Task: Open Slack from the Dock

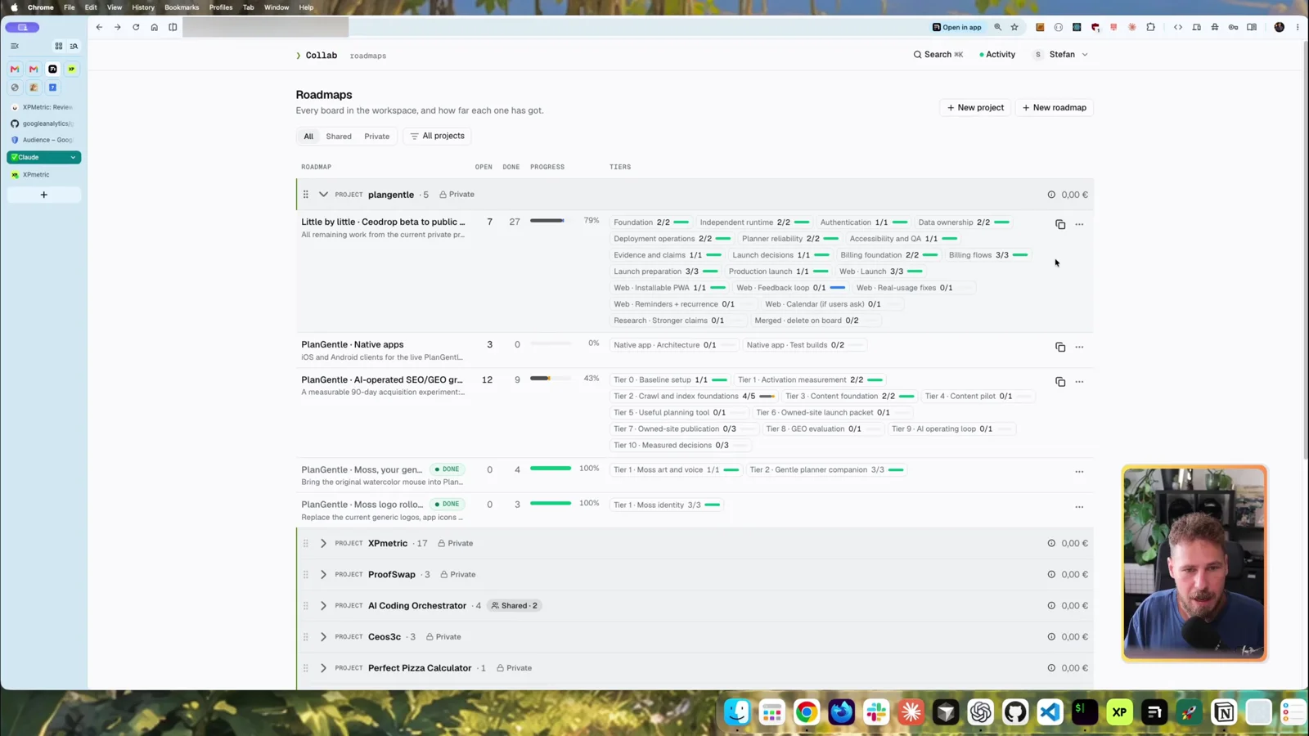Action: click(876, 712)
